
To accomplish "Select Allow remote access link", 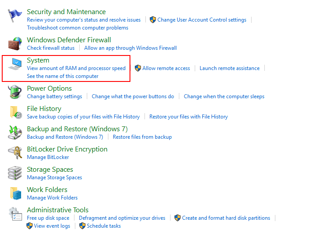I will point(166,68).
